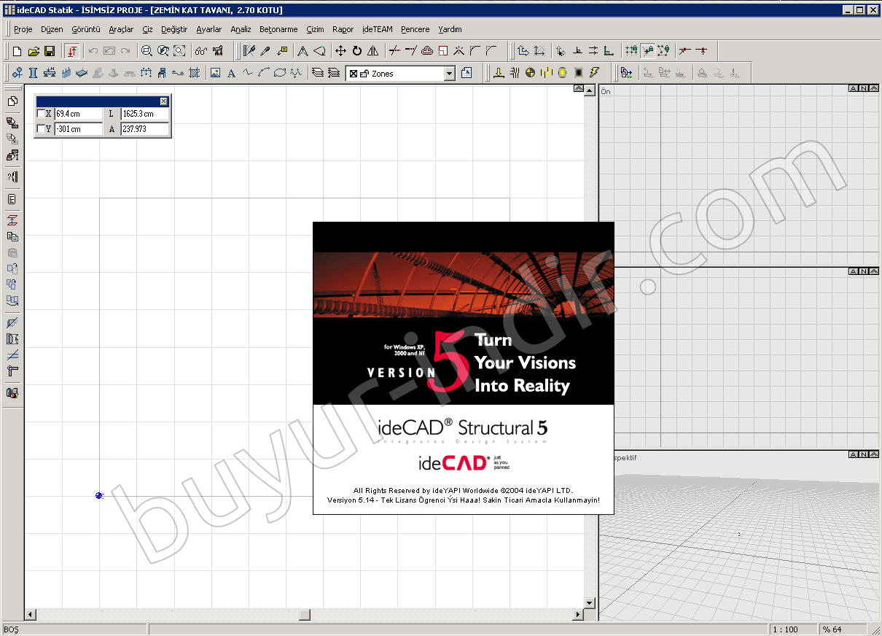Image resolution: width=882 pixels, height=636 pixels.
Task: Click the red highlighted icon beside Save
Action: click(71, 51)
